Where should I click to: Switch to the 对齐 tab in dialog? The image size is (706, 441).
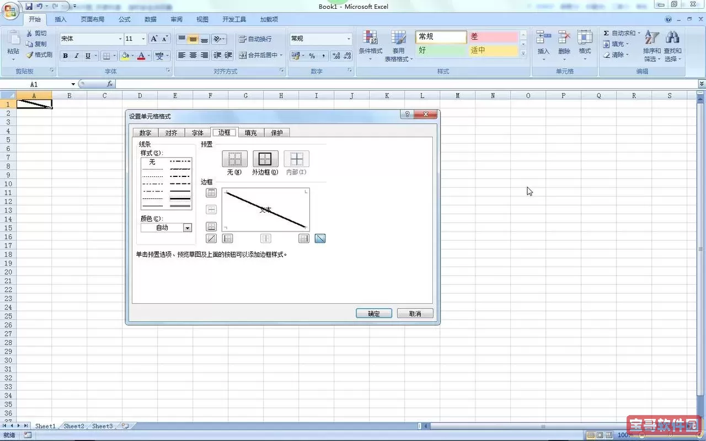pos(172,133)
